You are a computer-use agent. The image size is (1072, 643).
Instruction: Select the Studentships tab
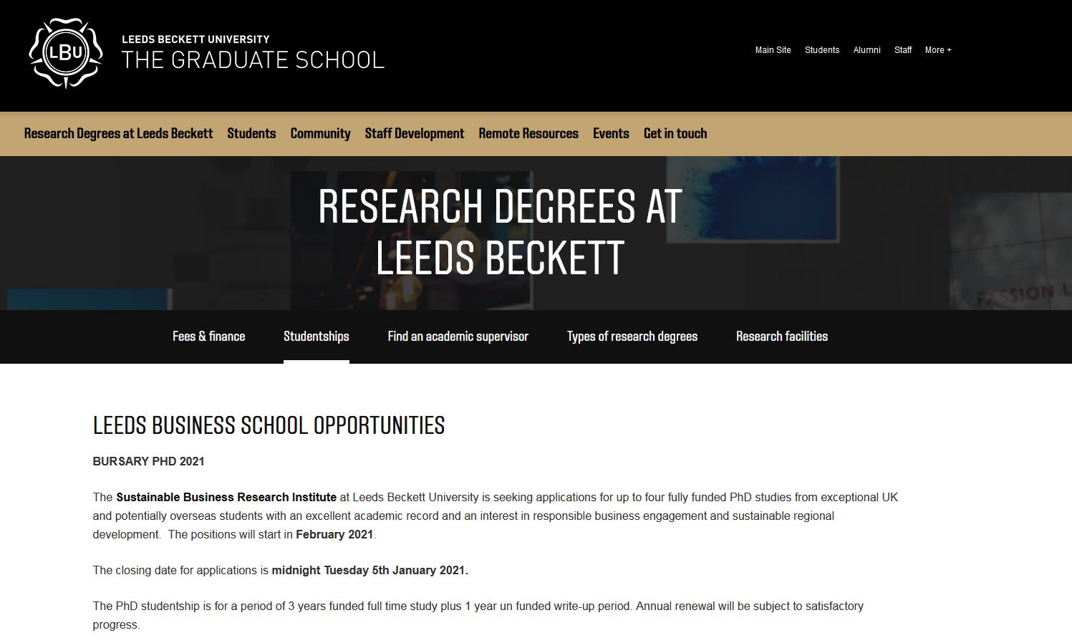tap(317, 337)
